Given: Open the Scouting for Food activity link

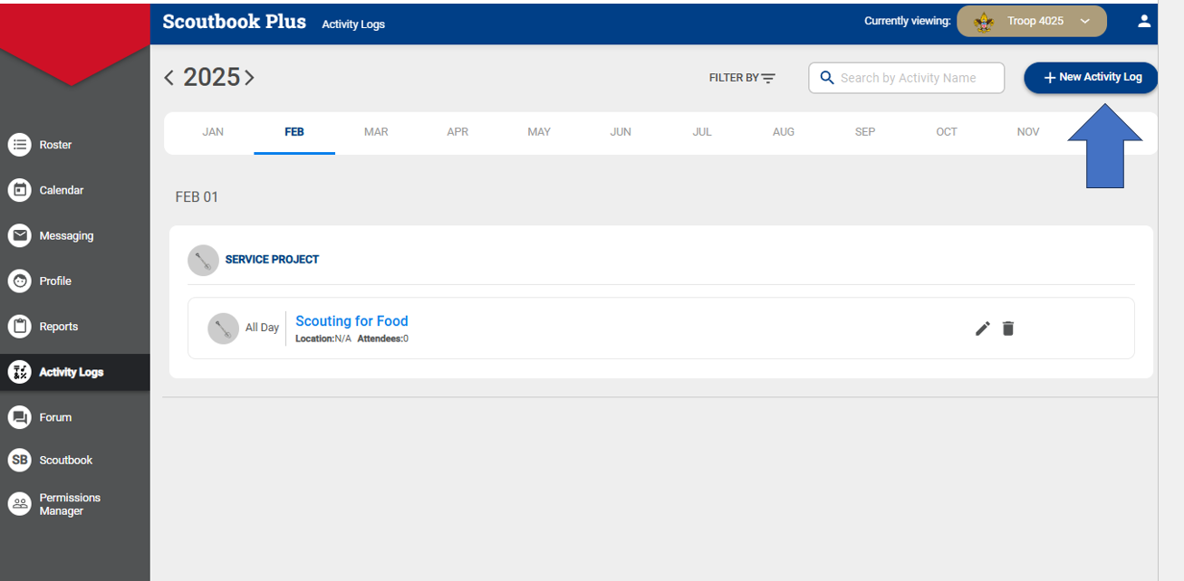Looking at the screenshot, I should coord(351,321).
